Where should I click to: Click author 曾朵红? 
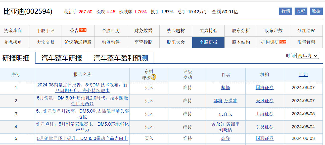(218, 124)
